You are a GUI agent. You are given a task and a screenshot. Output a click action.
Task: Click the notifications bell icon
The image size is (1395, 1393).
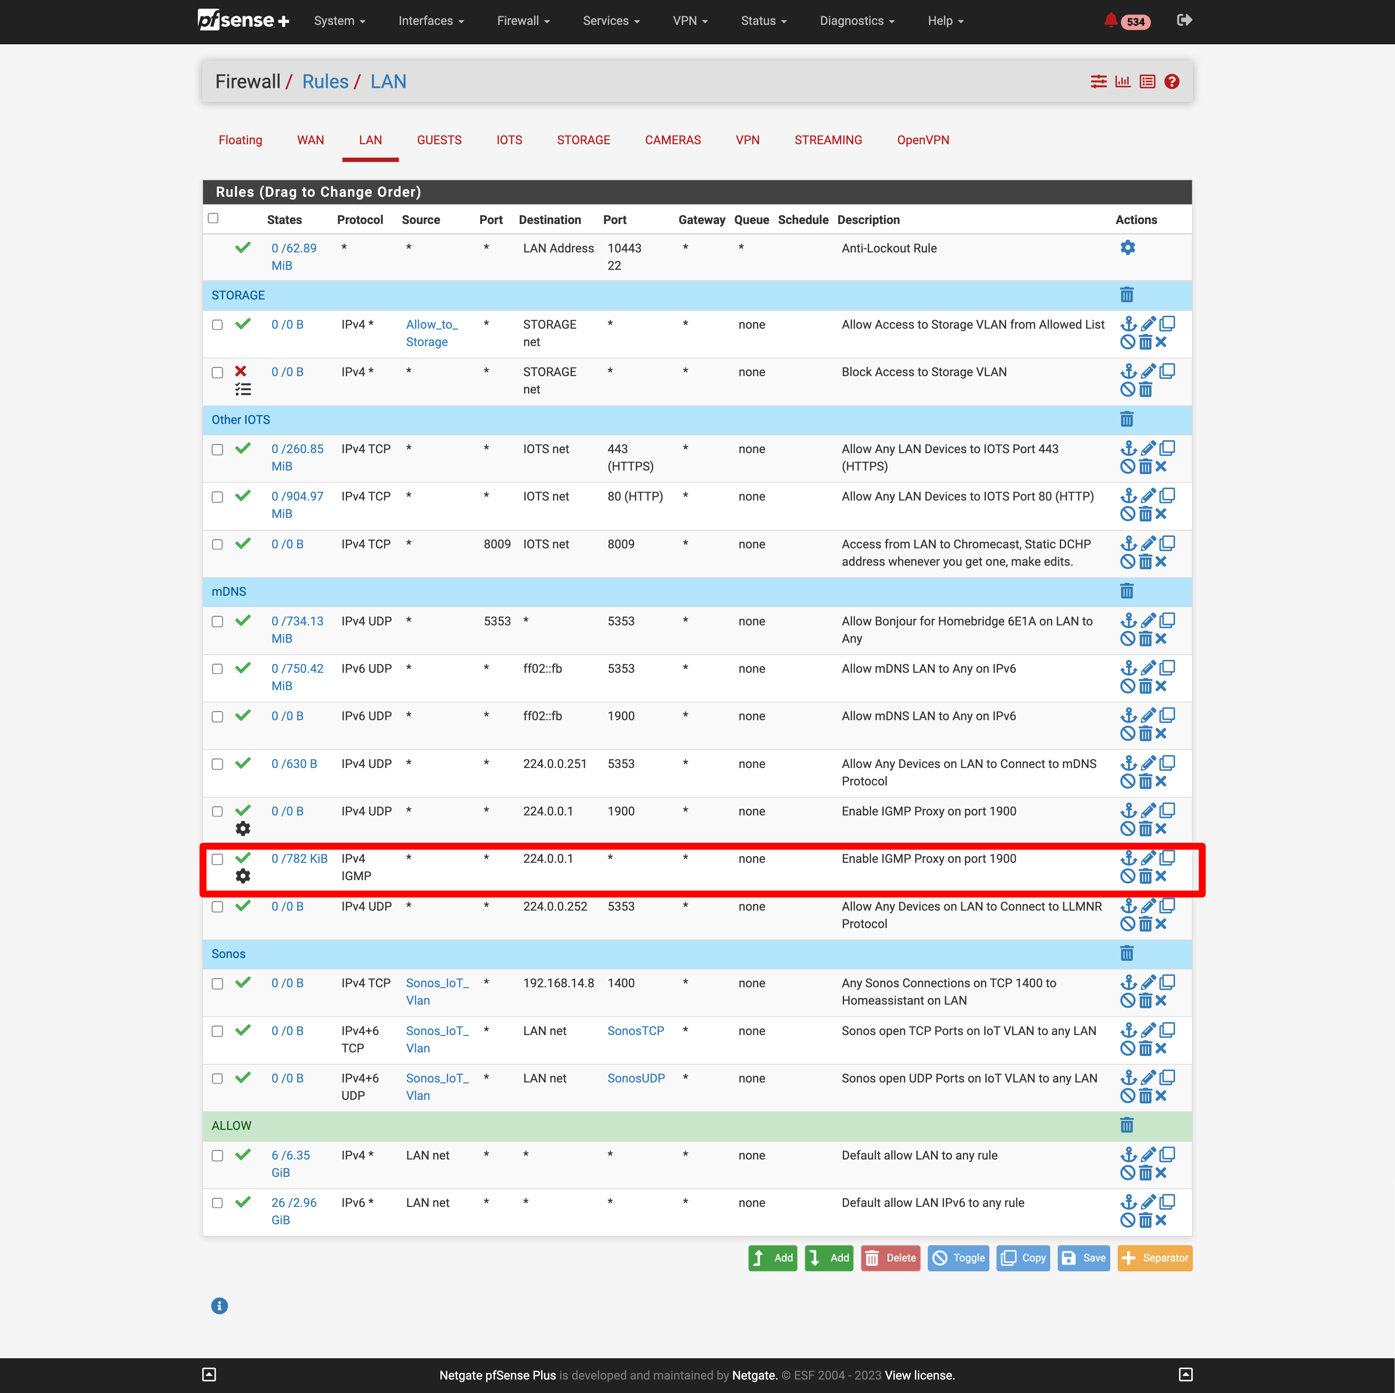pyautogui.click(x=1111, y=20)
